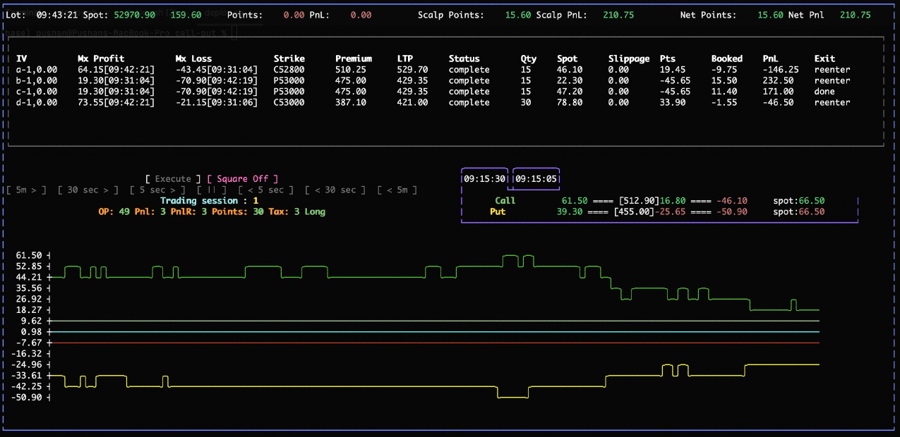Image resolution: width=900 pixels, height=437 pixels.
Task: Select the Call row in the quote box
Action: pos(505,201)
